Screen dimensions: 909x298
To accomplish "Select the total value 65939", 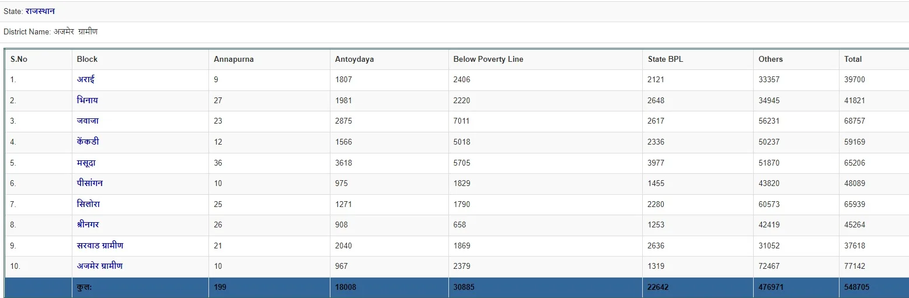I will point(855,204).
